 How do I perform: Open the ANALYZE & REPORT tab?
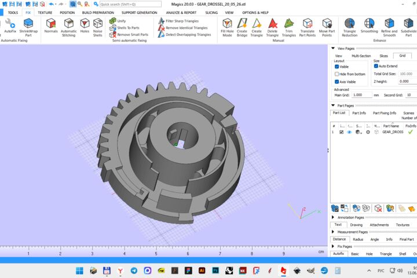181,13
